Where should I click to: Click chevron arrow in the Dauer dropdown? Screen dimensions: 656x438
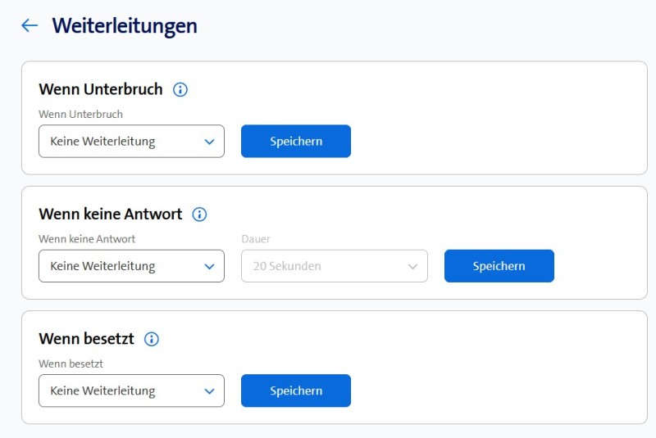click(412, 266)
